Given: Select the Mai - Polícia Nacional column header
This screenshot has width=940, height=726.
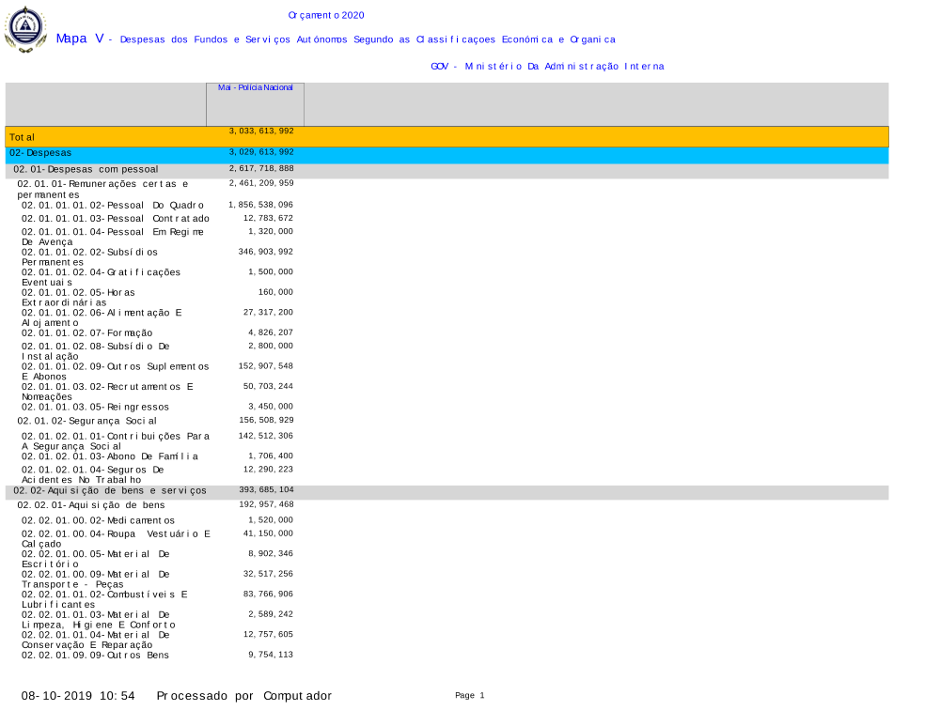Looking at the screenshot, I should pos(255,87).
